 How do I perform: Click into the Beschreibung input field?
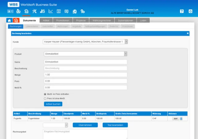point(86,68)
